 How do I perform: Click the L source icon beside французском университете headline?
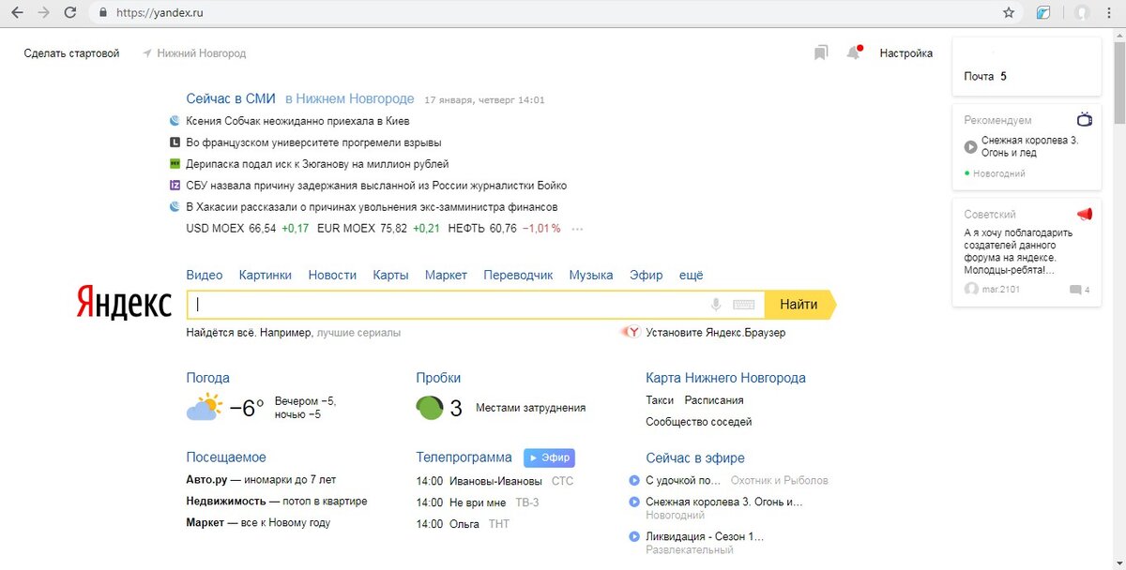175,142
